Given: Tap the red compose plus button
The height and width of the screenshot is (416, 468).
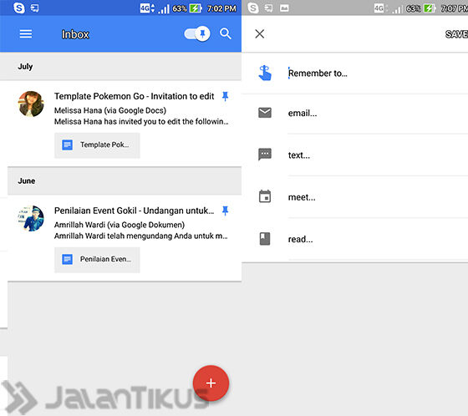Looking at the screenshot, I should [211, 383].
